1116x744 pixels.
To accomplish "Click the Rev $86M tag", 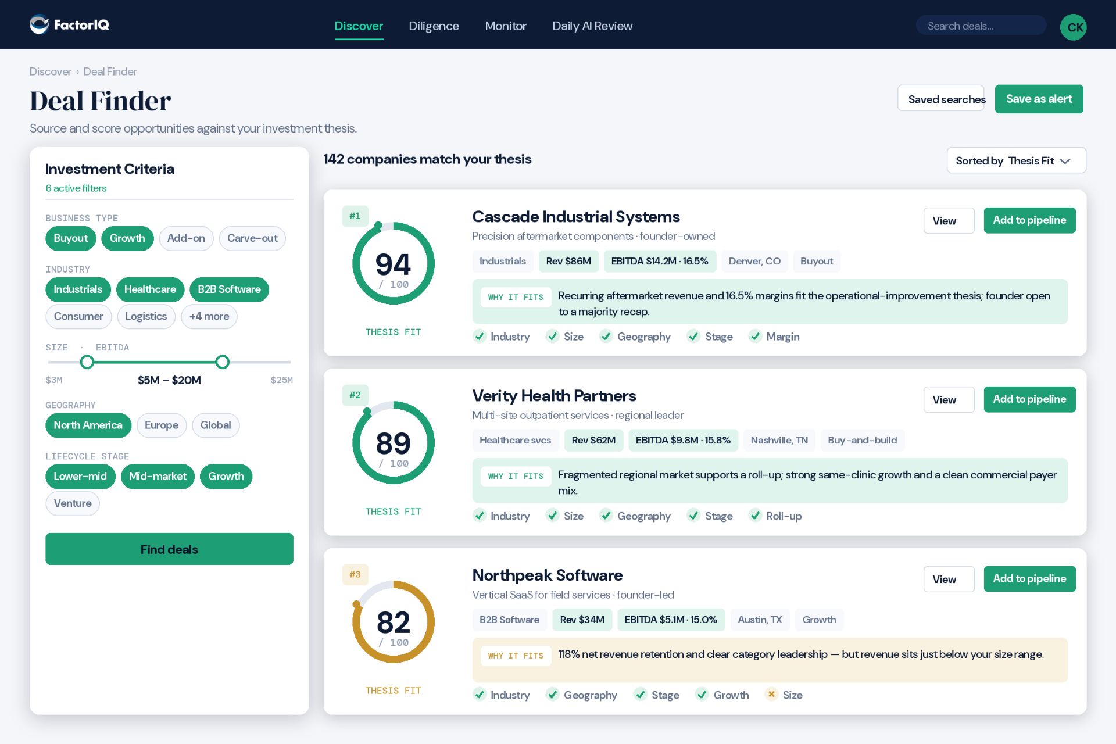I will (x=568, y=262).
